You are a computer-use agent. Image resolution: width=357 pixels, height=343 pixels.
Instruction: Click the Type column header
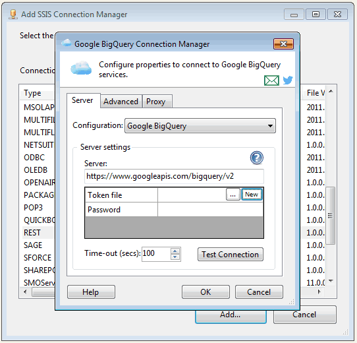(38, 93)
